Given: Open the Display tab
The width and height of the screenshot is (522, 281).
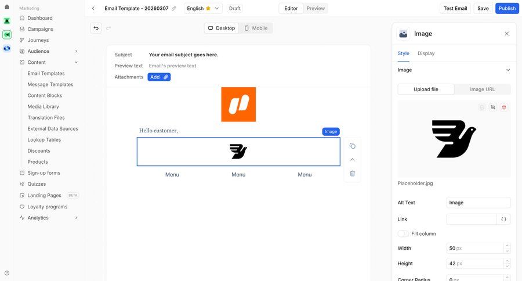Looking at the screenshot, I should 426,53.
